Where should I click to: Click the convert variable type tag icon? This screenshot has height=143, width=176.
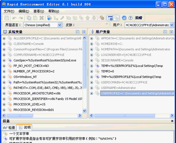coord(81,18)
